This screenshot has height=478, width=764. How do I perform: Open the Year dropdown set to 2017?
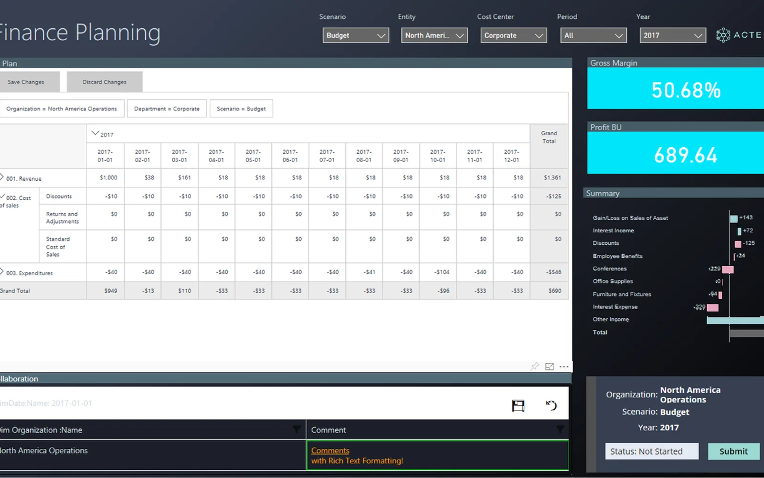click(673, 35)
